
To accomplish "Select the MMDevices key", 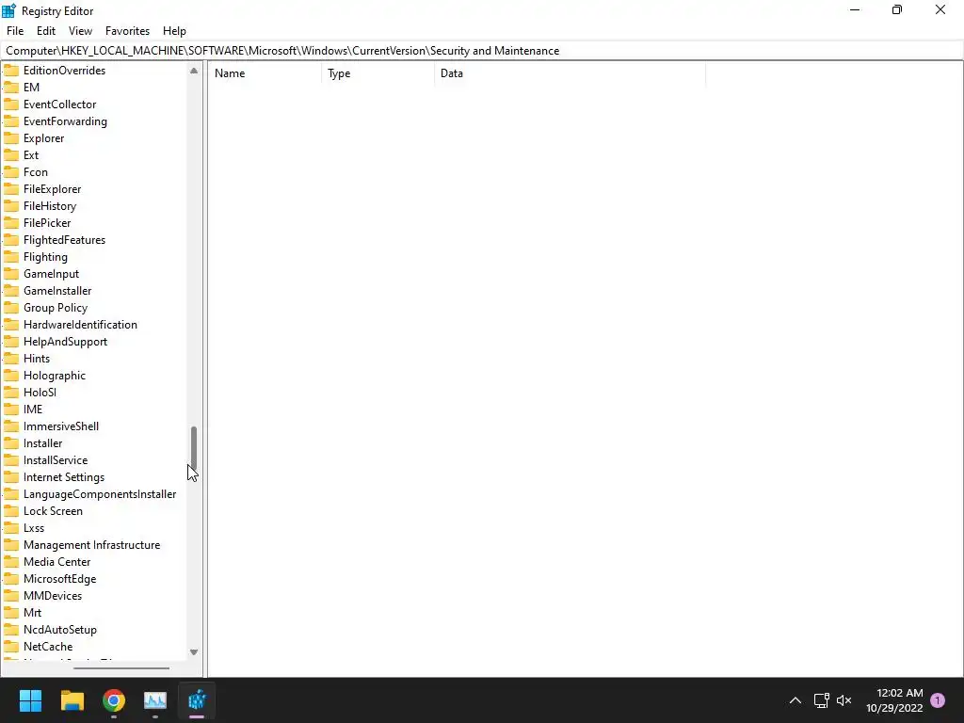I will (53, 596).
